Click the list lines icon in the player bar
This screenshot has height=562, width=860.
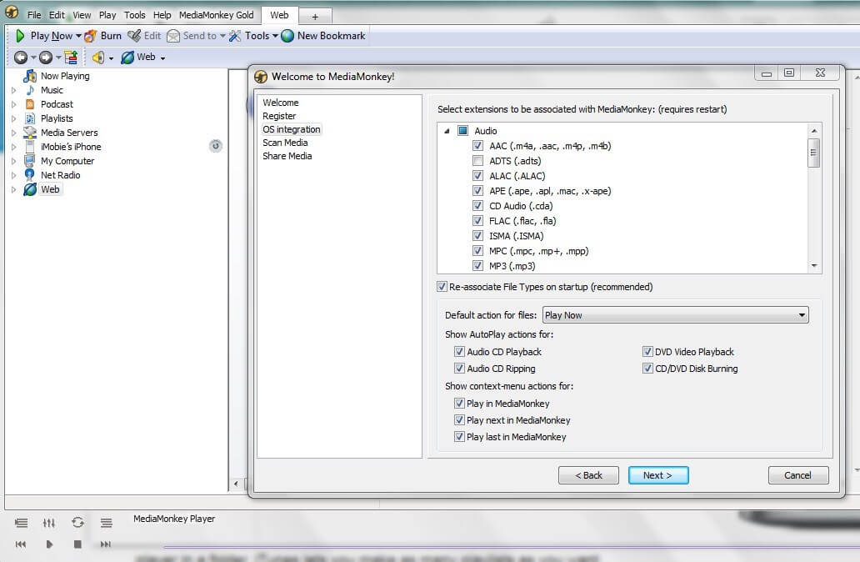click(107, 523)
